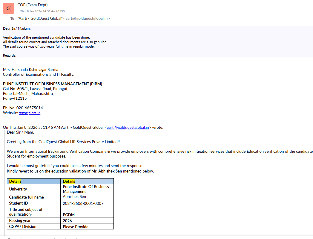313x239 pixels.
Task: Click the PGDM qualification cell
Action: tap(69, 215)
